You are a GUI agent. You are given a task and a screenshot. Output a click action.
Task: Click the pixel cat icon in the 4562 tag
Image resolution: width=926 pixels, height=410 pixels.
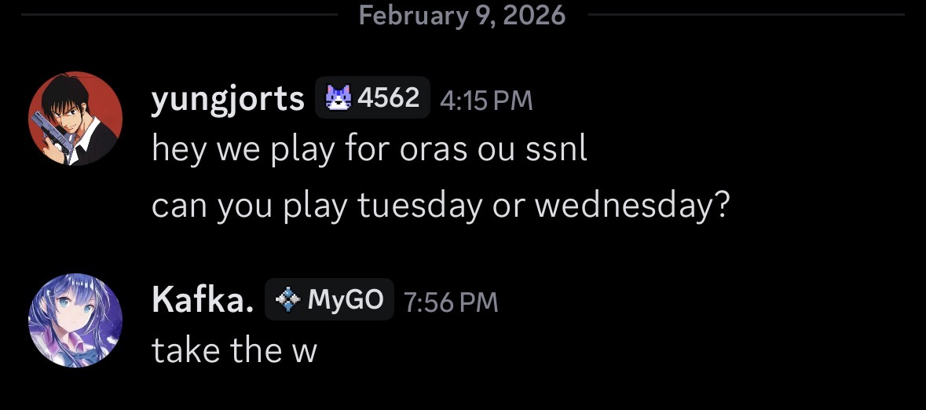(x=337, y=97)
